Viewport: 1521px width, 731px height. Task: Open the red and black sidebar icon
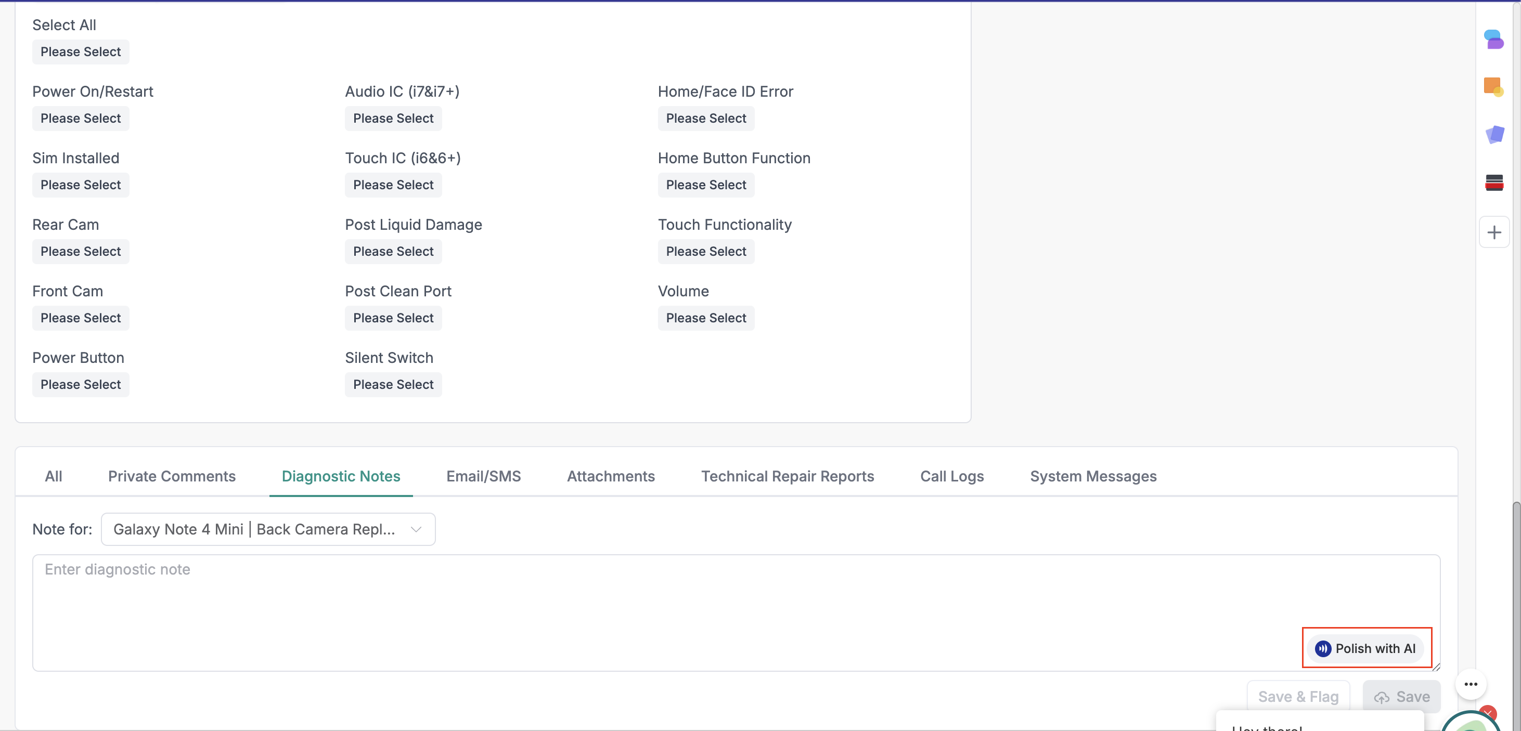click(x=1494, y=183)
